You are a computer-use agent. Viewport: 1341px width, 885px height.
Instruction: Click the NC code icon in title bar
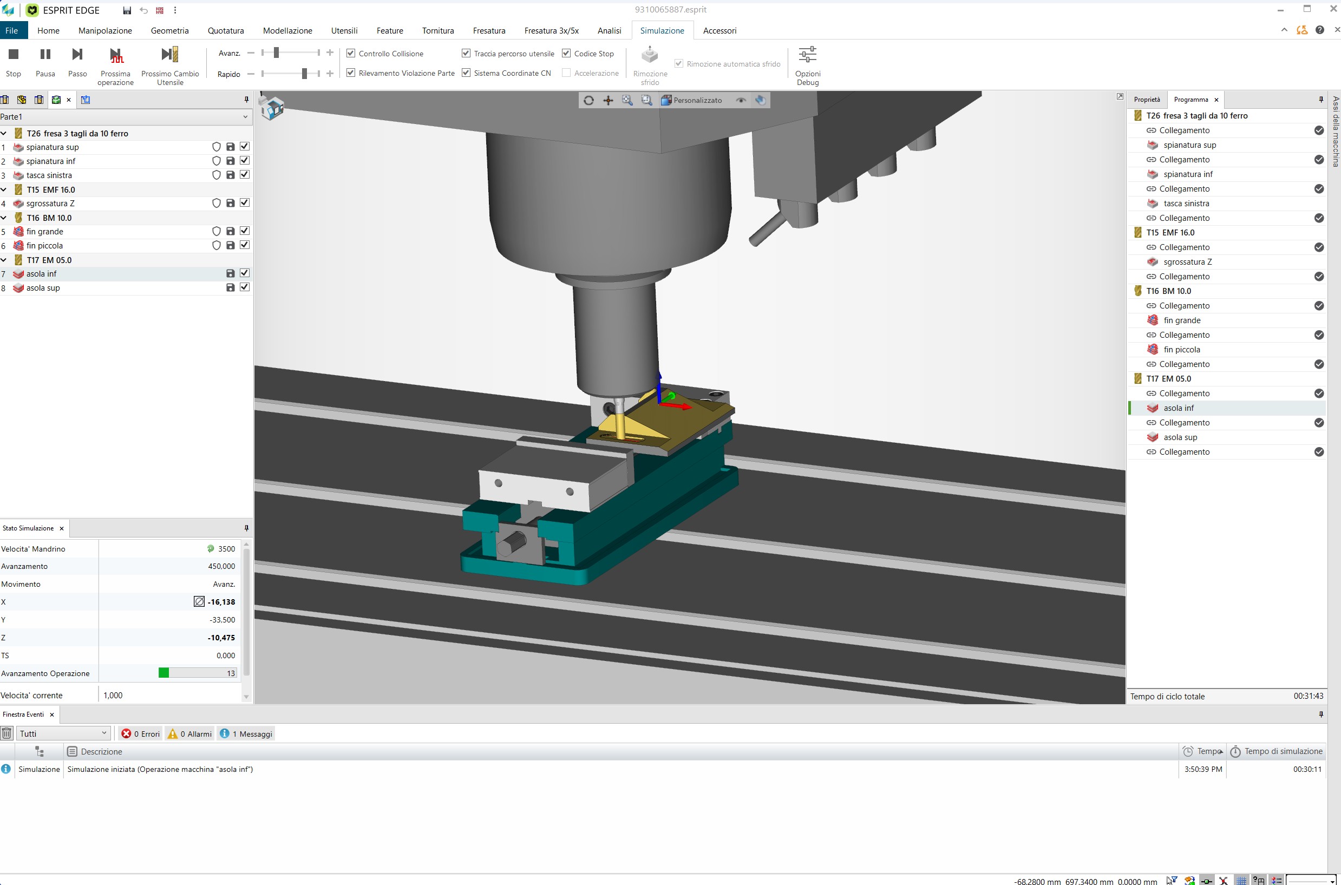tap(160, 10)
